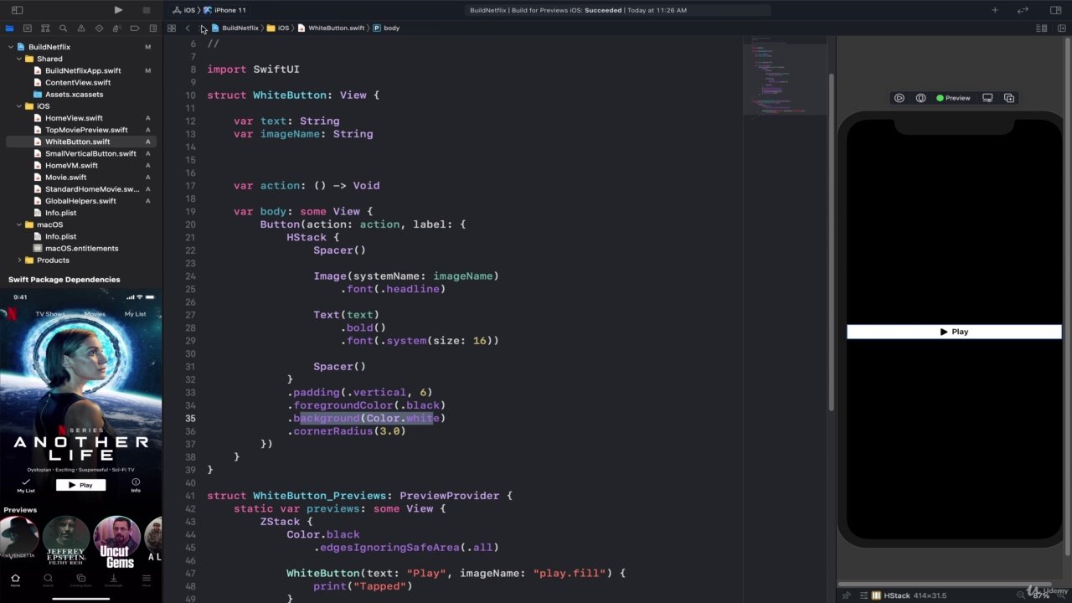Screen dimensions: 1072x603
Task: Open the Debug navigator
Action: coord(117,28)
